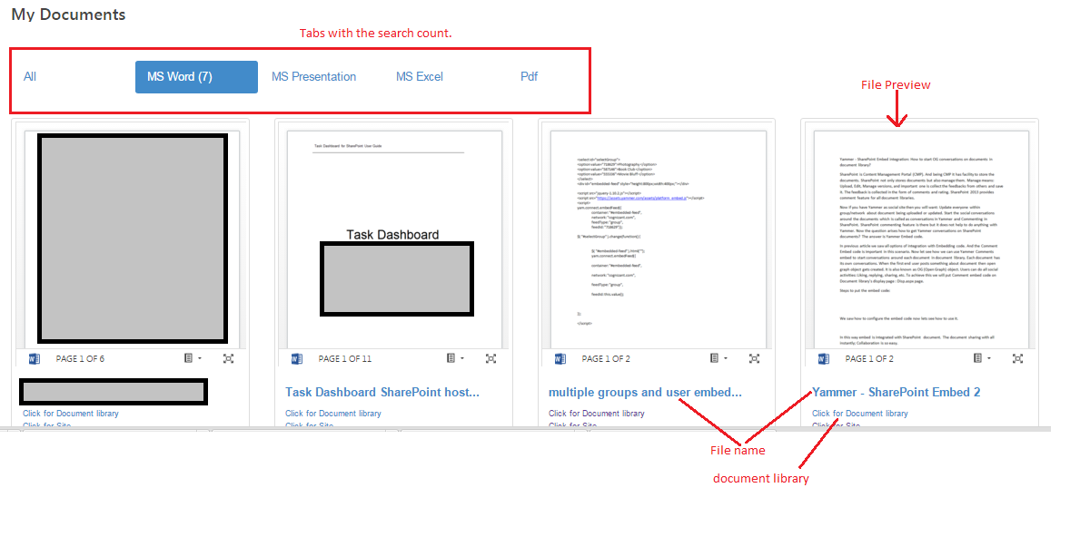Viewport: 1090px width, 556px height.
Task: Switch to MS Presentation tab
Action: pyautogui.click(x=313, y=77)
